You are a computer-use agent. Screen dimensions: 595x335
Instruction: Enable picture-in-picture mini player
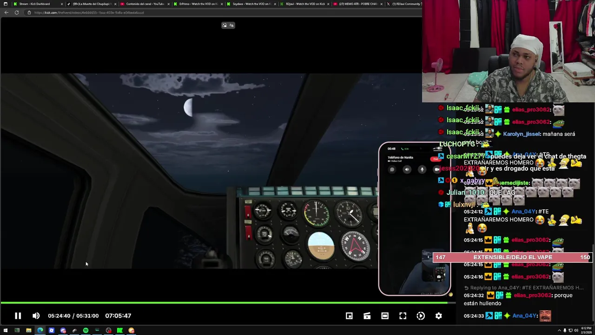[349, 315]
